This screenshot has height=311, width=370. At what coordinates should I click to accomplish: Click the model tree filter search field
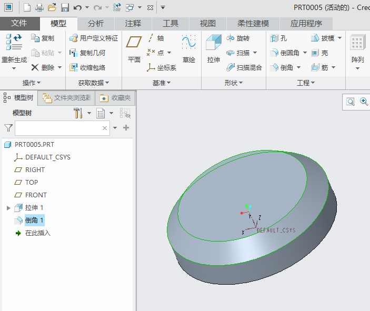pyautogui.click(x=57, y=128)
